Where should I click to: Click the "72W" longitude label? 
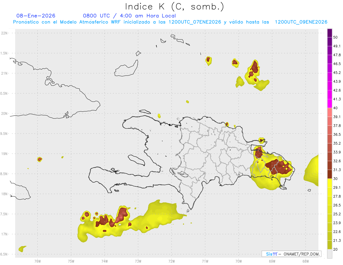171,261
